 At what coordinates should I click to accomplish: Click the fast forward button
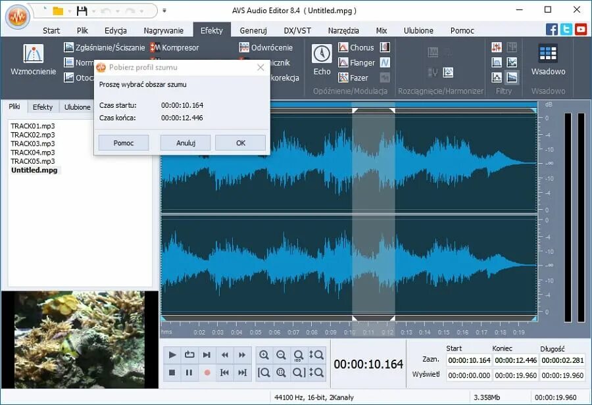(x=242, y=355)
